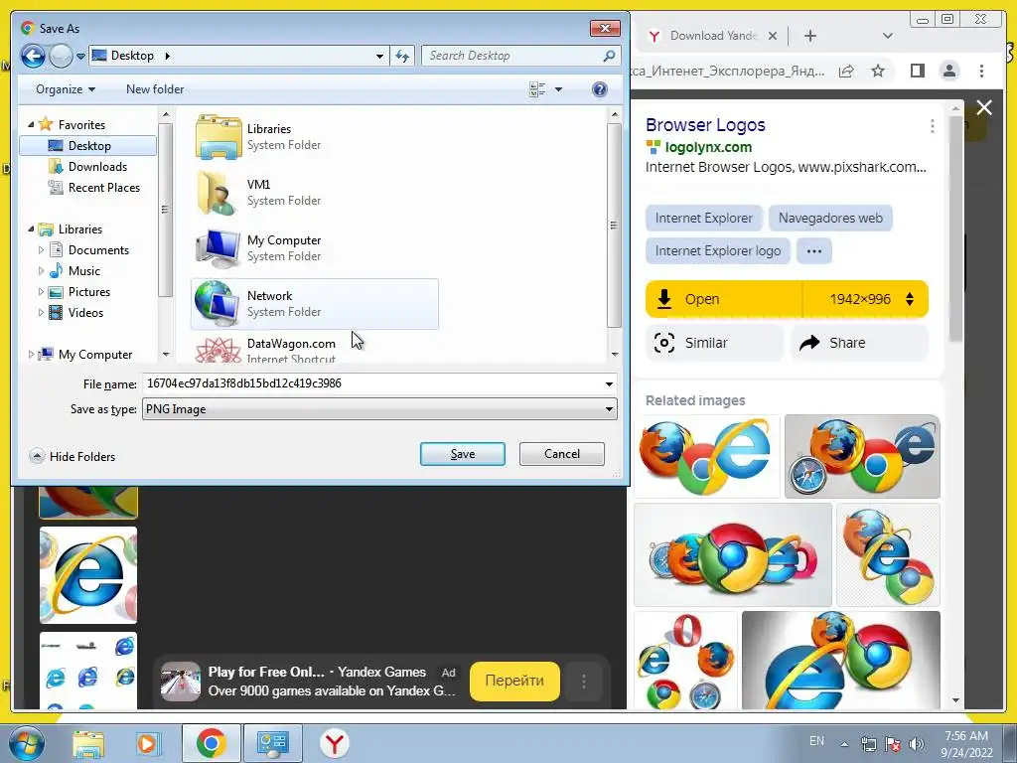Bookmark this page with star icon
This screenshot has height=763, width=1017.
(x=878, y=71)
